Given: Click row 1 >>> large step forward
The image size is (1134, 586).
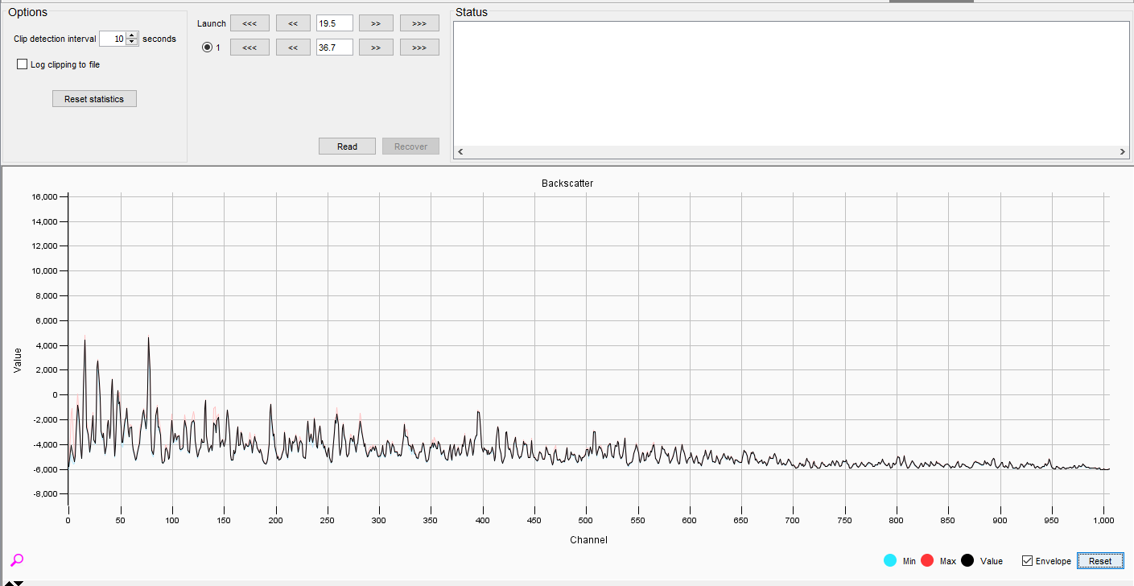Looking at the screenshot, I should pyautogui.click(x=419, y=47).
